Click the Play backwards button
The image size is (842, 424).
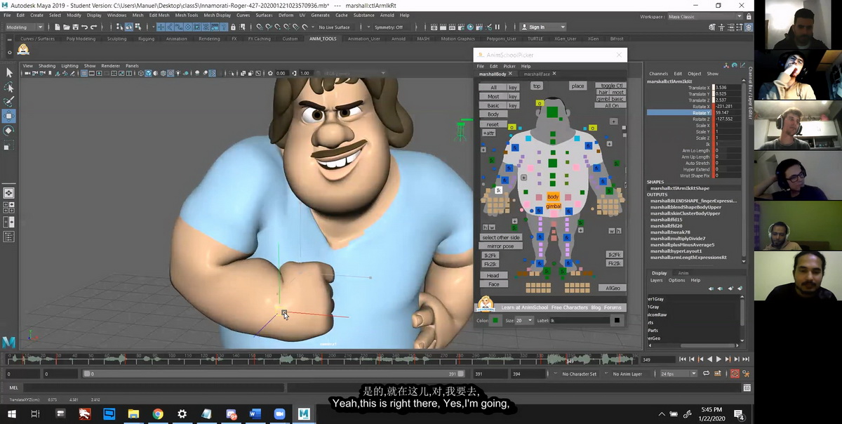[709, 359]
